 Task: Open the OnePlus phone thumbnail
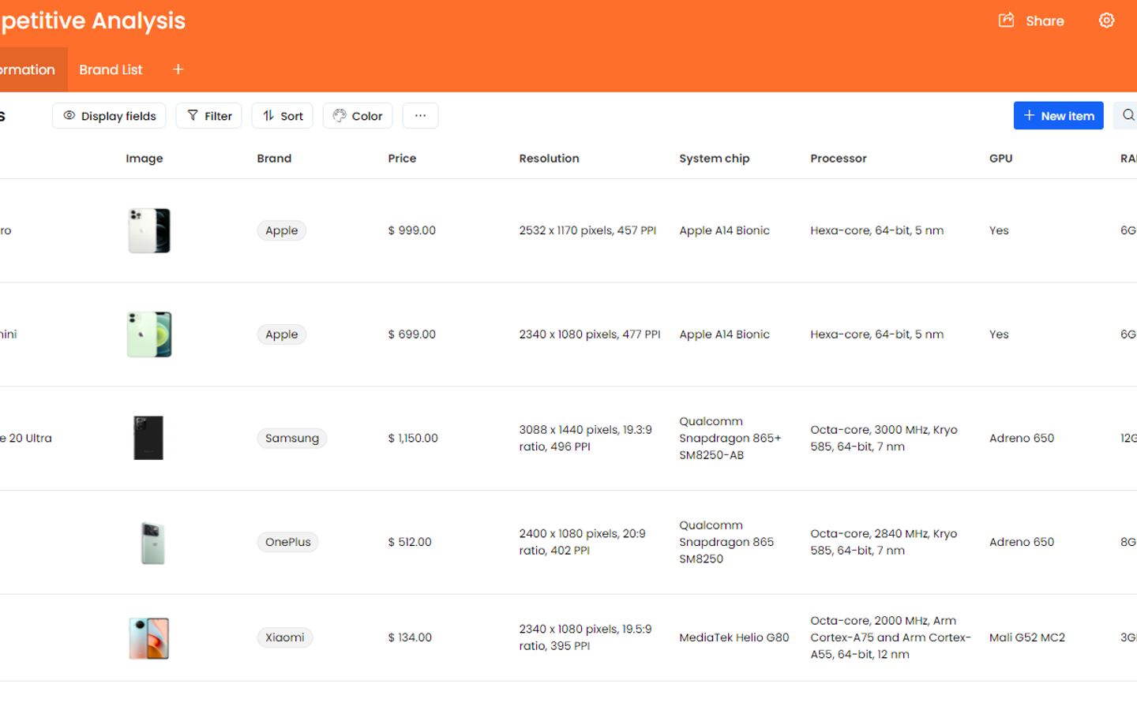tap(152, 543)
